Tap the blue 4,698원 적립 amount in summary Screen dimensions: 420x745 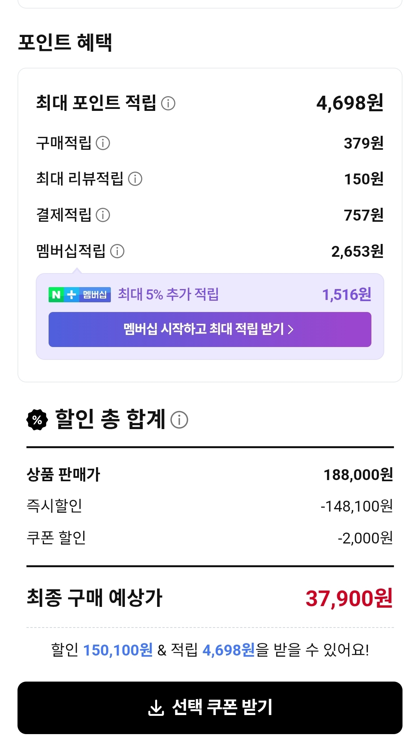[x=229, y=650]
